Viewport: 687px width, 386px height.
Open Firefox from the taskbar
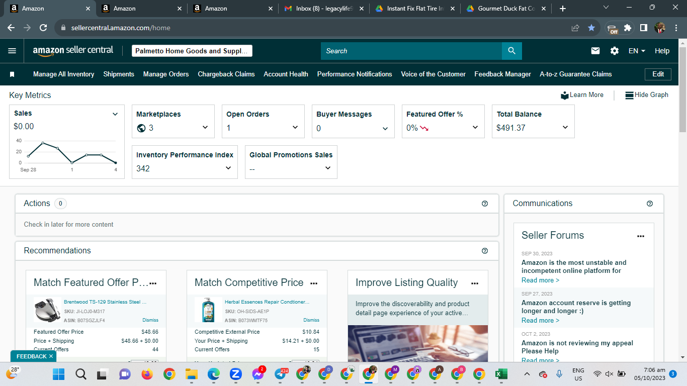click(147, 374)
